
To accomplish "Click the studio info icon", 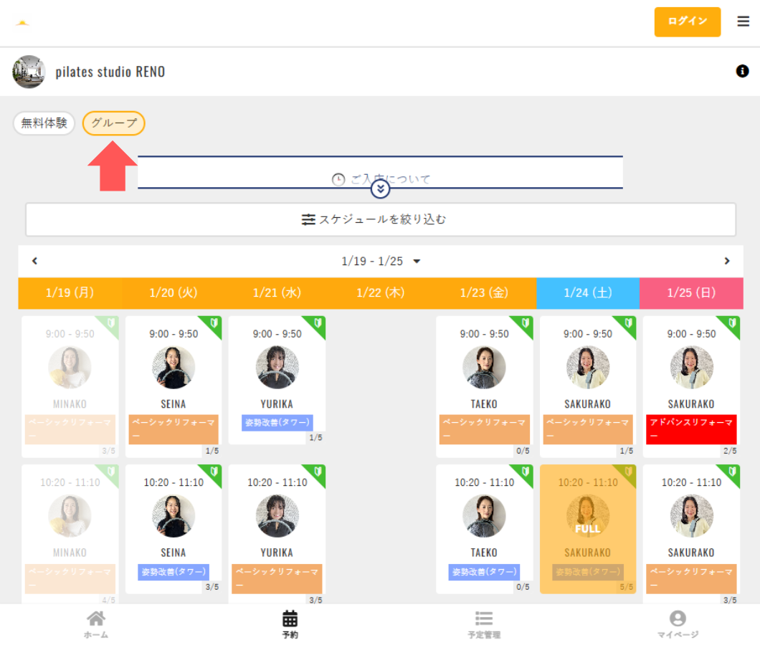I will [x=742, y=71].
